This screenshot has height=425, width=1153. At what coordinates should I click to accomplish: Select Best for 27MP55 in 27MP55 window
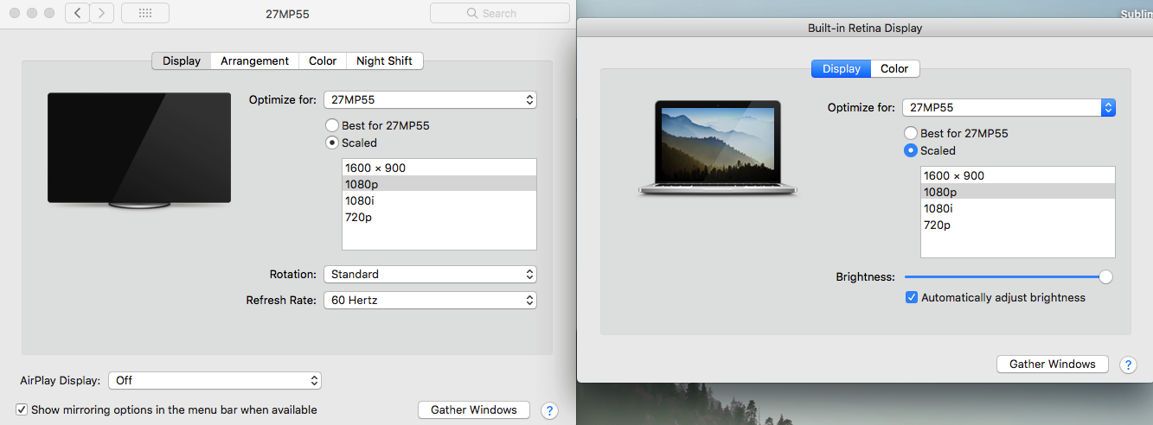pyautogui.click(x=332, y=125)
